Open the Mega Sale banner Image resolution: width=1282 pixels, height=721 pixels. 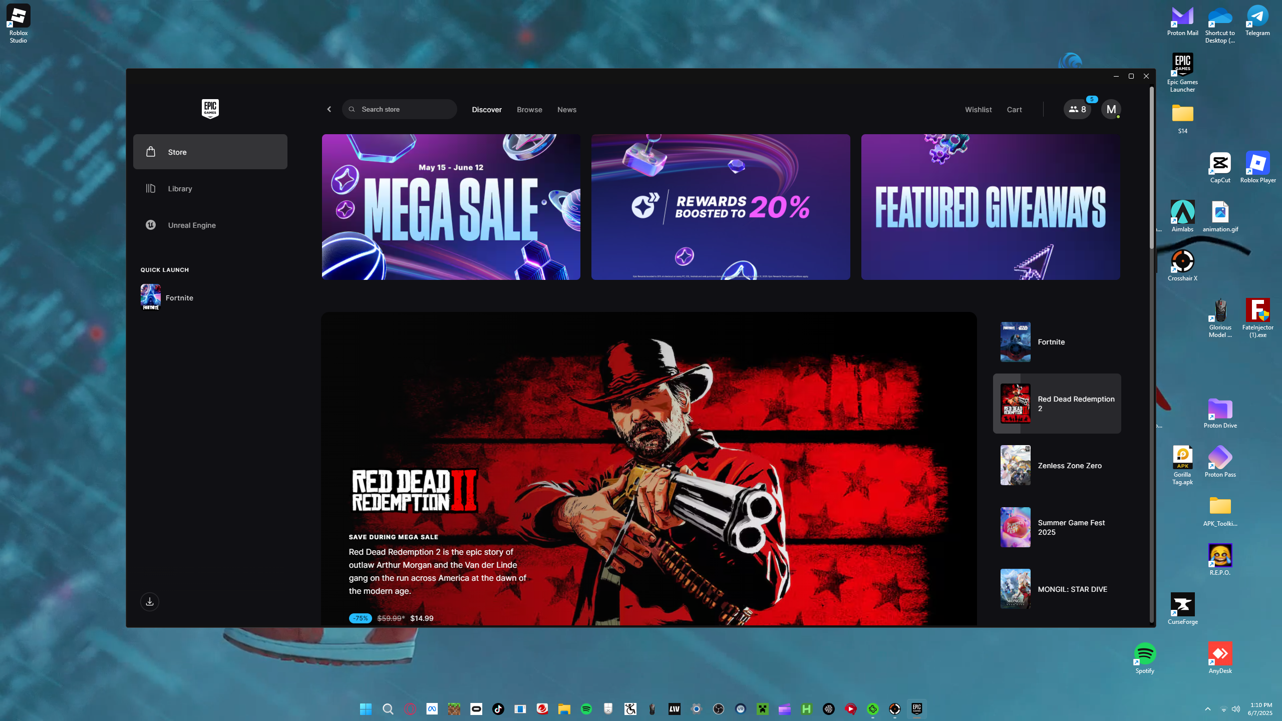[451, 207]
